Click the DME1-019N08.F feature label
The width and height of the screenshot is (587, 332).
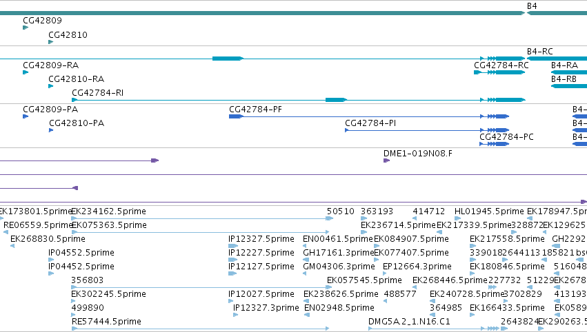click(418, 154)
